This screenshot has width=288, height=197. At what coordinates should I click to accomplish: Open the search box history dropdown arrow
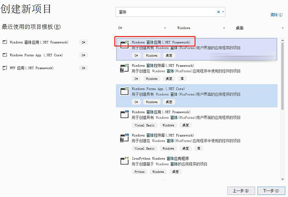[x=223, y=12]
